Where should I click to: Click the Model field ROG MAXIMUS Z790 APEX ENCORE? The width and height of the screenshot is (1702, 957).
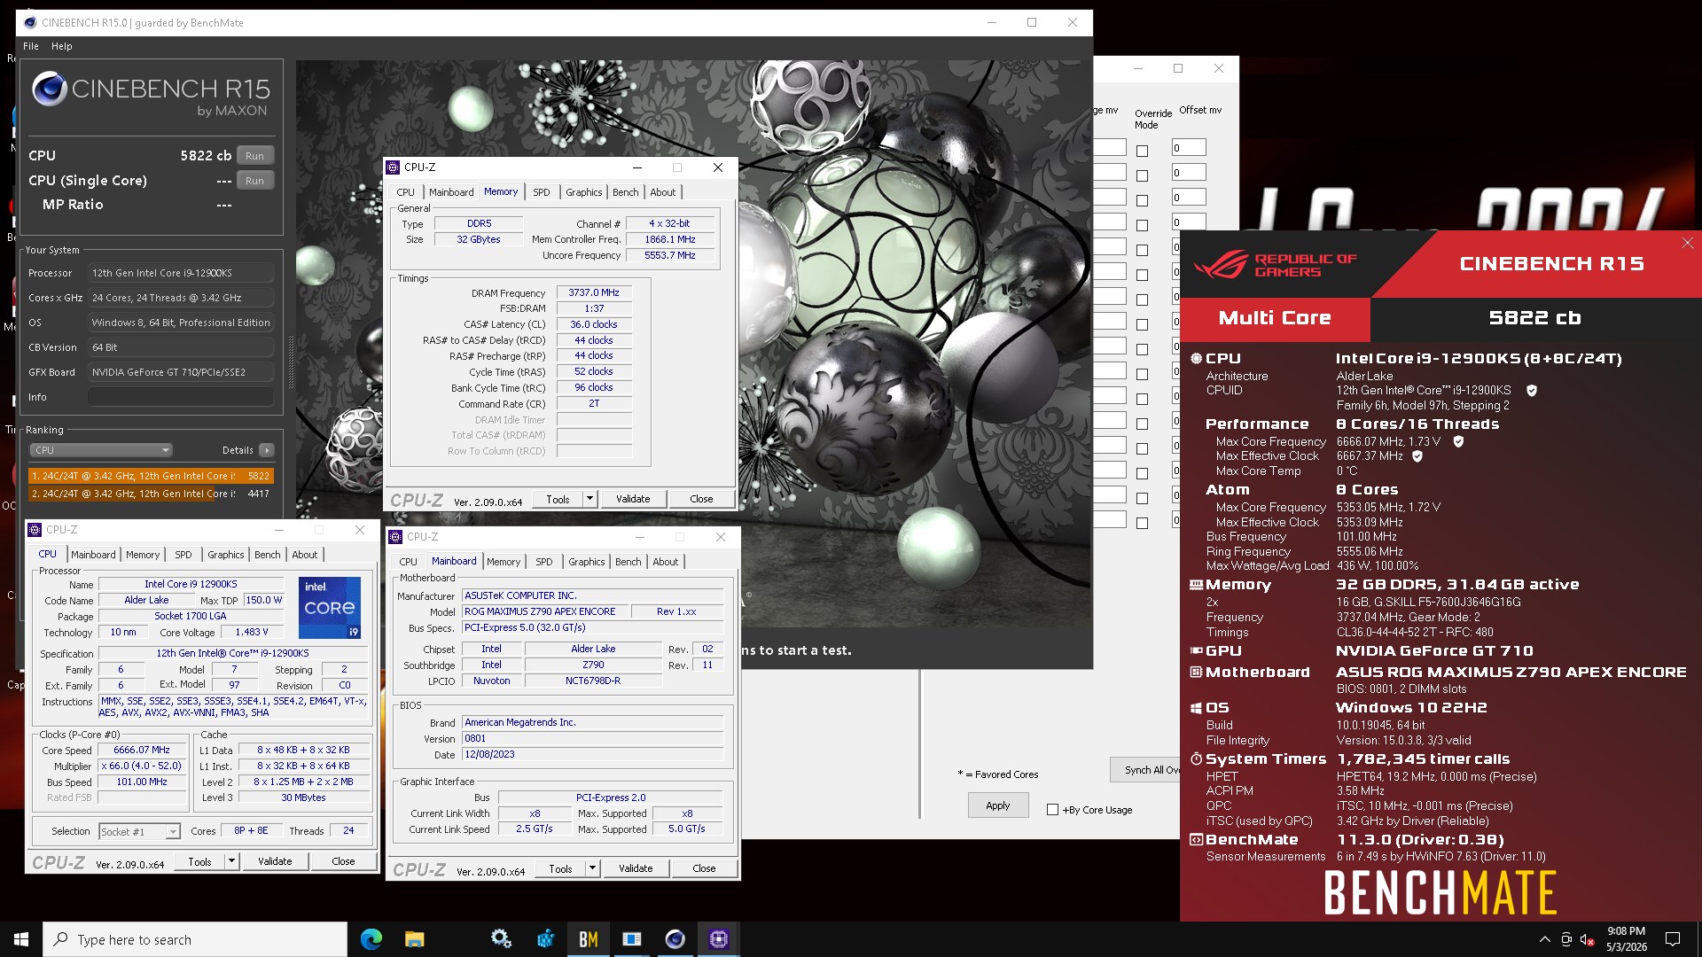coord(545,611)
